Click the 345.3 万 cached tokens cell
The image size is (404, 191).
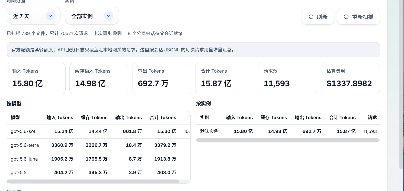click(98, 173)
